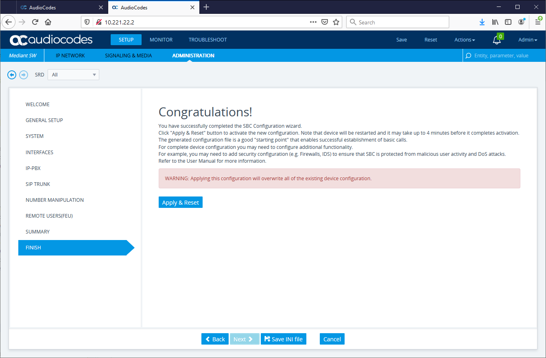The height and width of the screenshot is (358, 546).
Task: Go back with the Back button
Action: [215, 339]
